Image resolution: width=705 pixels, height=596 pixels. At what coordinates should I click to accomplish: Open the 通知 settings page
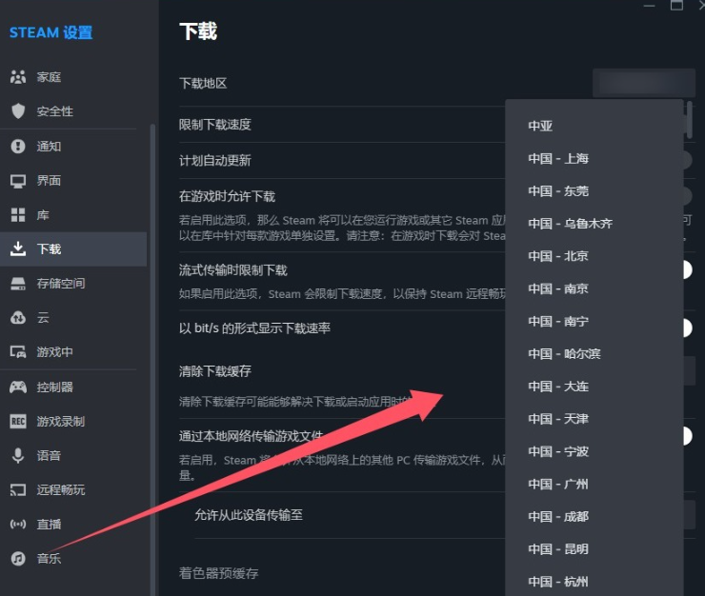[x=73, y=146]
